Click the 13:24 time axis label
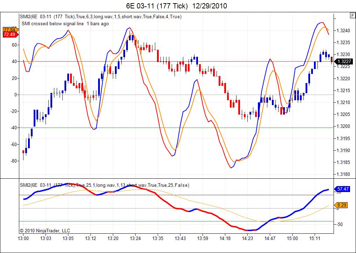Viewport: 356px width, 253px height. coord(135,239)
